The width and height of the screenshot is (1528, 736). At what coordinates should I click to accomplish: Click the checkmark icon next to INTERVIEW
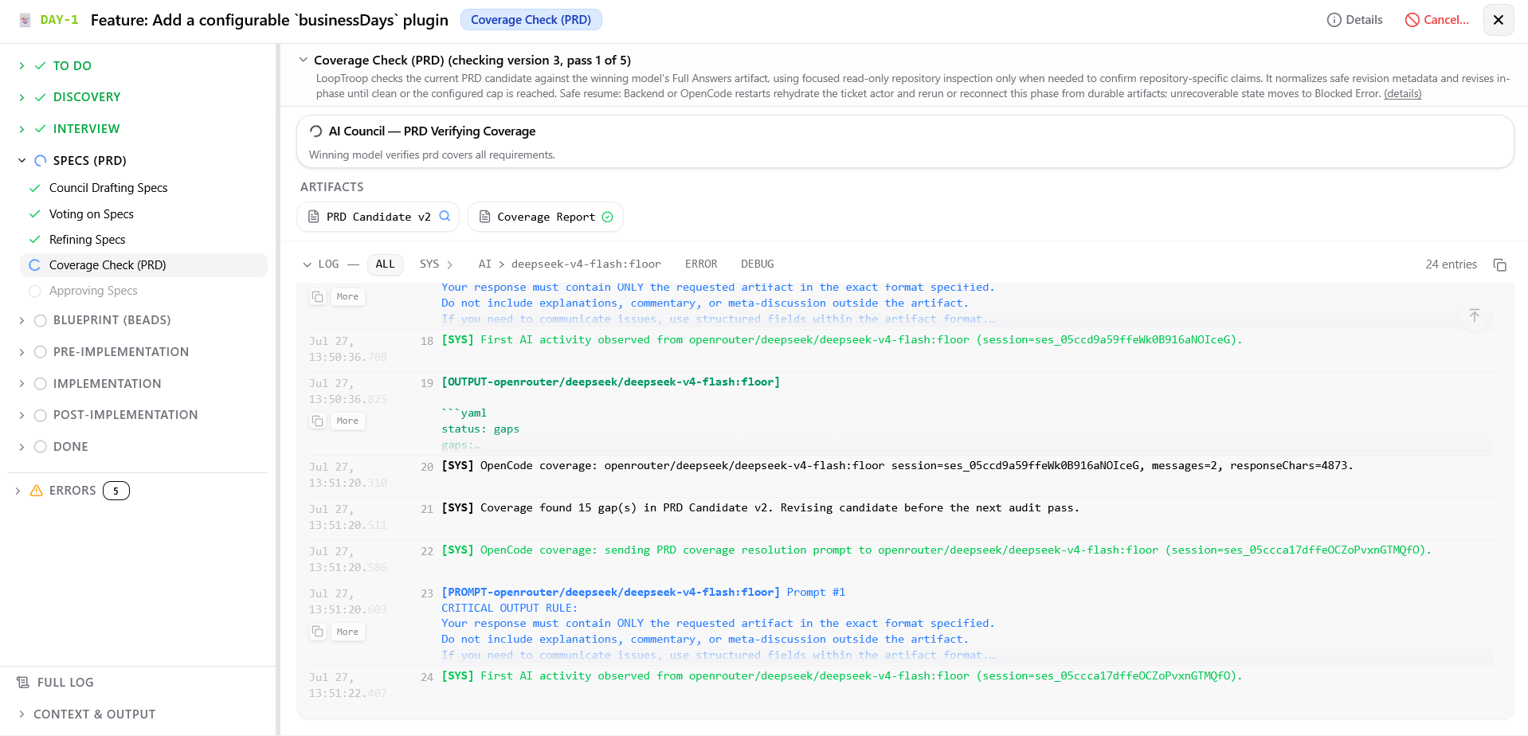pos(40,129)
